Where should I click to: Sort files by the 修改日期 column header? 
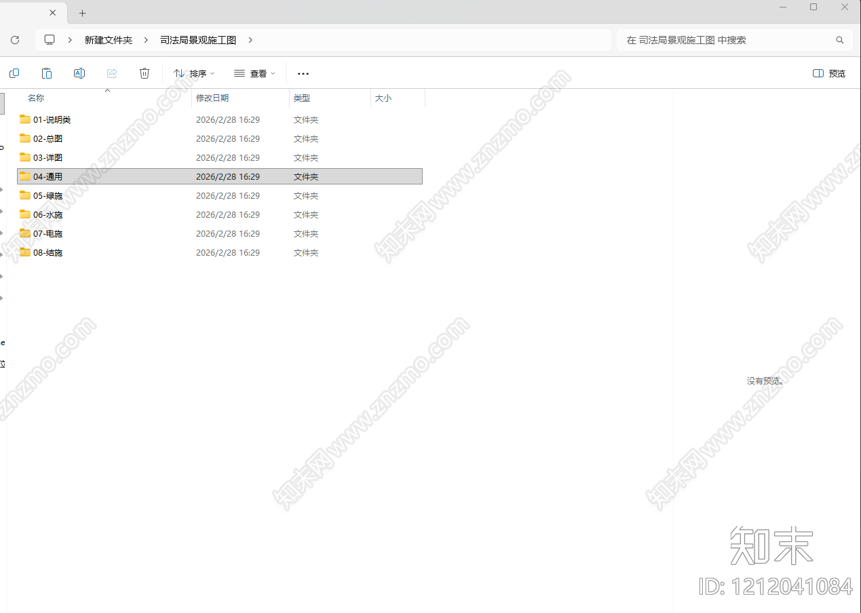pos(212,98)
